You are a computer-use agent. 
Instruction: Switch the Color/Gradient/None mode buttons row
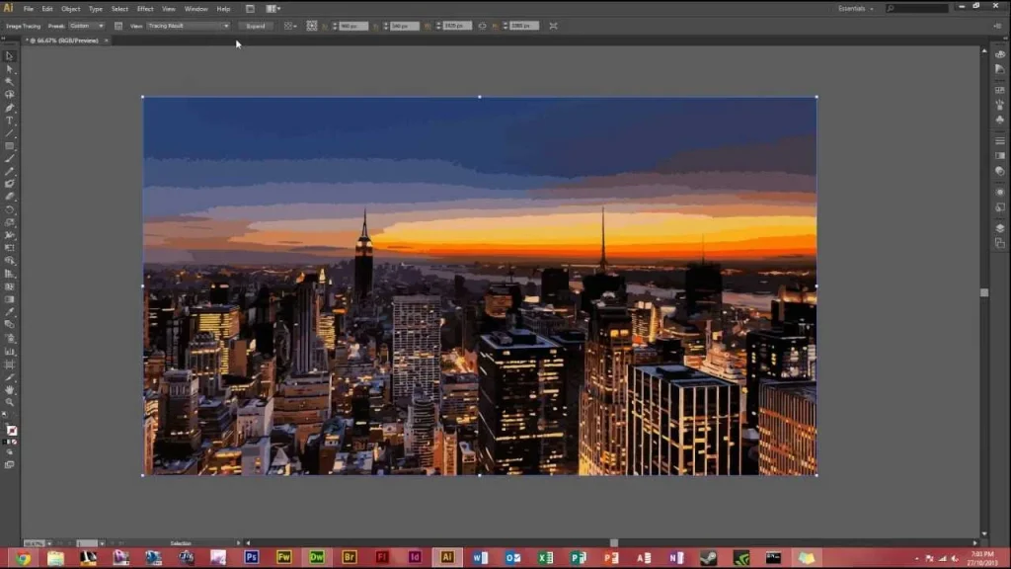click(x=10, y=442)
